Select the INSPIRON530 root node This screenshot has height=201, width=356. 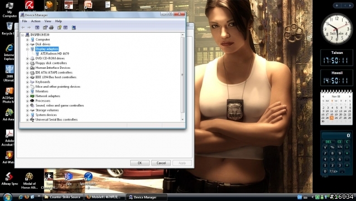(x=39, y=34)
